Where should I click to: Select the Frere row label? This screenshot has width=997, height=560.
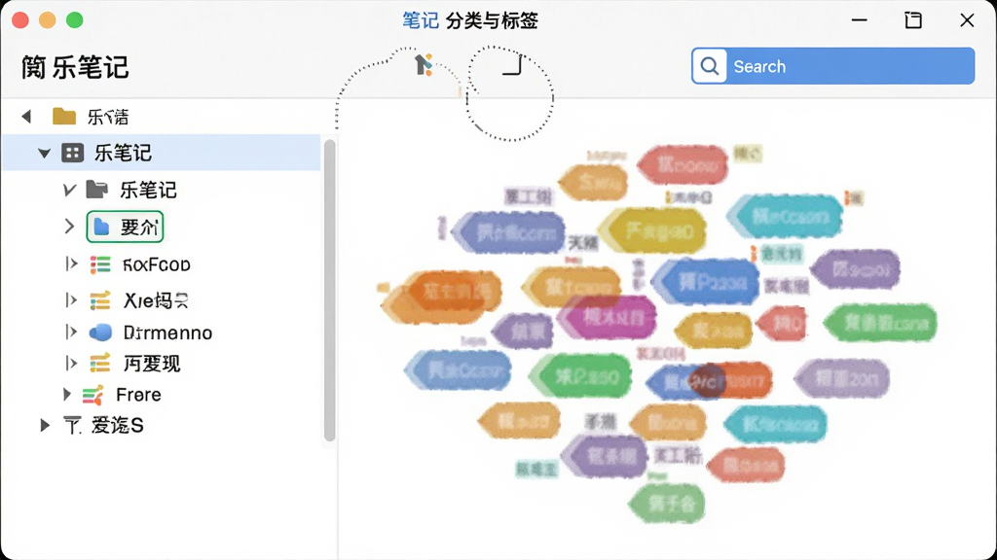[x=138, y=395]
